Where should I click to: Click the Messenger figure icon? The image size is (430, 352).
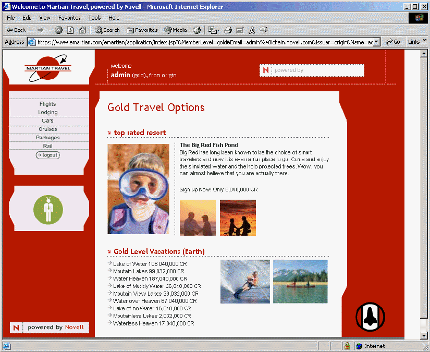point(252,30)
